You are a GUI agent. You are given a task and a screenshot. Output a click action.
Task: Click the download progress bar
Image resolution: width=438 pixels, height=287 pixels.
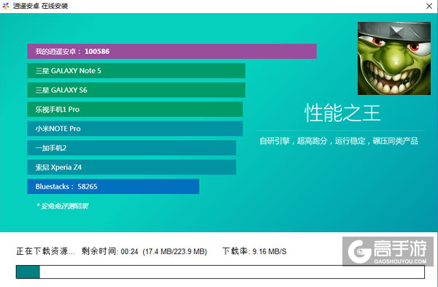(220, 272)
